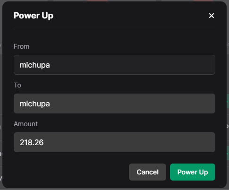The width and height of the screenshot is (229, 190).
Task: Focus the From account field
Action: (114, 65)
